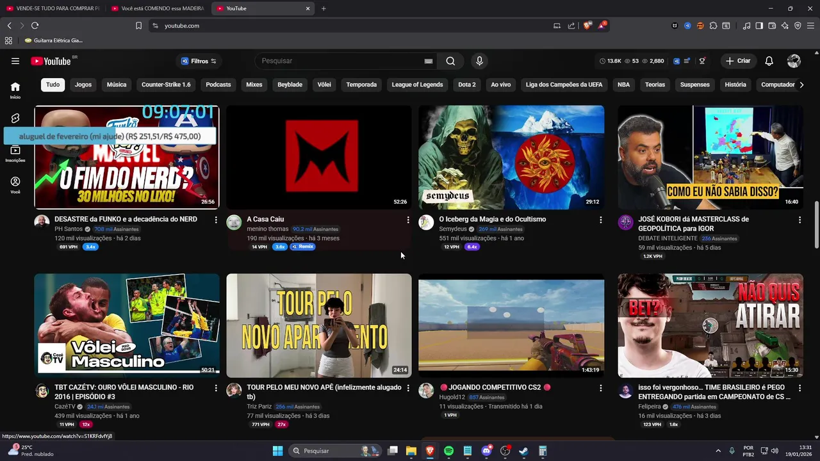Open Steam from the taskbar
Screen dimensions: 820x461
click(523, 451)
